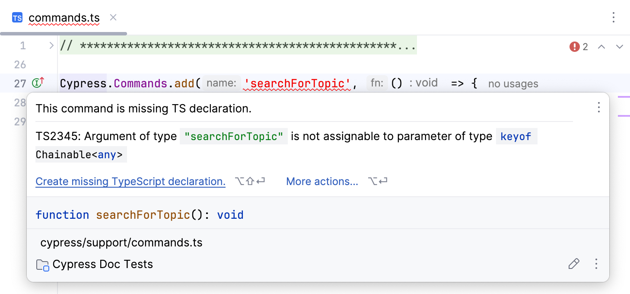Screen dimensions: 630x294
Task: Open 'More actions...' in the popup
Action: coord(322,181)
